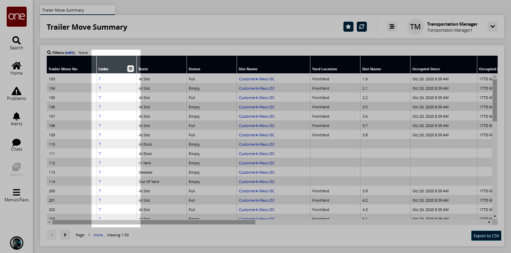
Task: Click the right arrow of the horizontal scrollbar
Action: pyautogui.click(x=490, y=222)
